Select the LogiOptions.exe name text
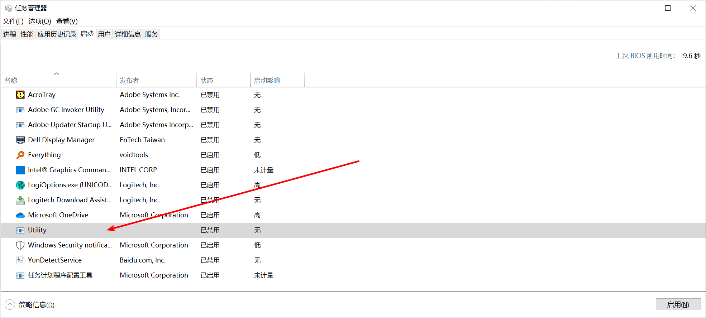The height and width of the screenshot is (318, 706). pos(70,185)
